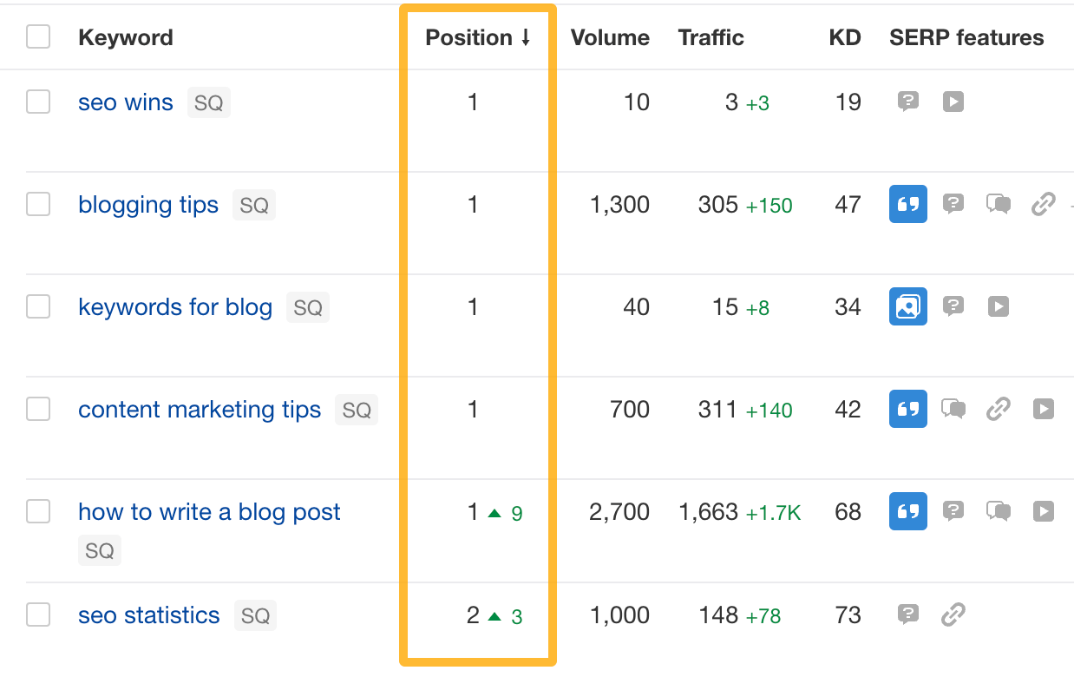
Task: Click the Featured Snippet icon for blogging tips
Action: tap(907, 204)
